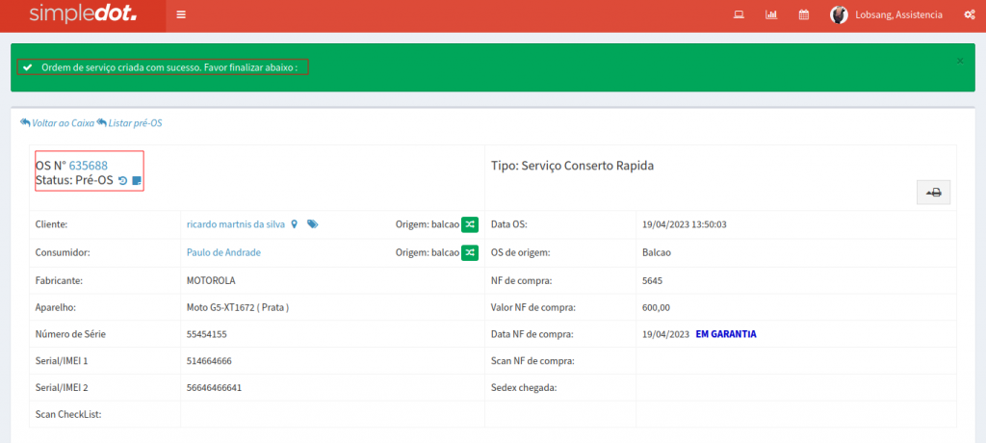Click the sticky note icon beside Pré-OS
986x443 pixels.
(x=137, y=181)
